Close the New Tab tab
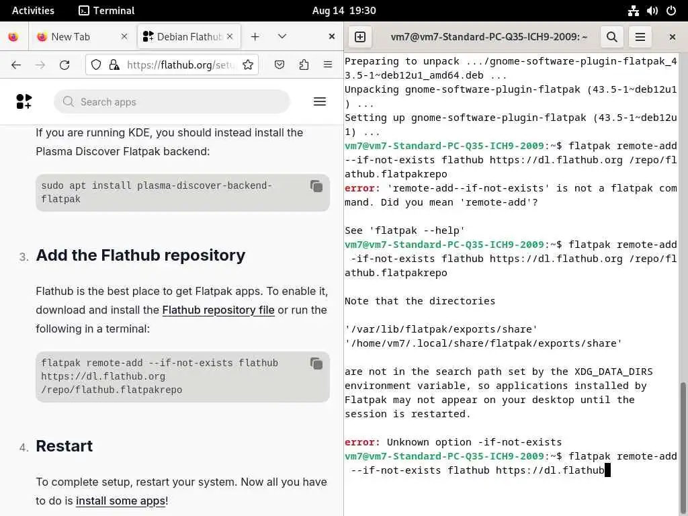The width and height of the screenshot is (688, 516). click(x=124, y=37)
